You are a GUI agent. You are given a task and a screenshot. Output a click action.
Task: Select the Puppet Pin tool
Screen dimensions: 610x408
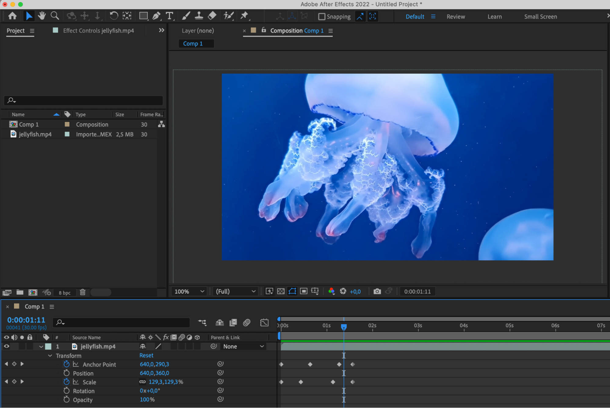(244, 16)
